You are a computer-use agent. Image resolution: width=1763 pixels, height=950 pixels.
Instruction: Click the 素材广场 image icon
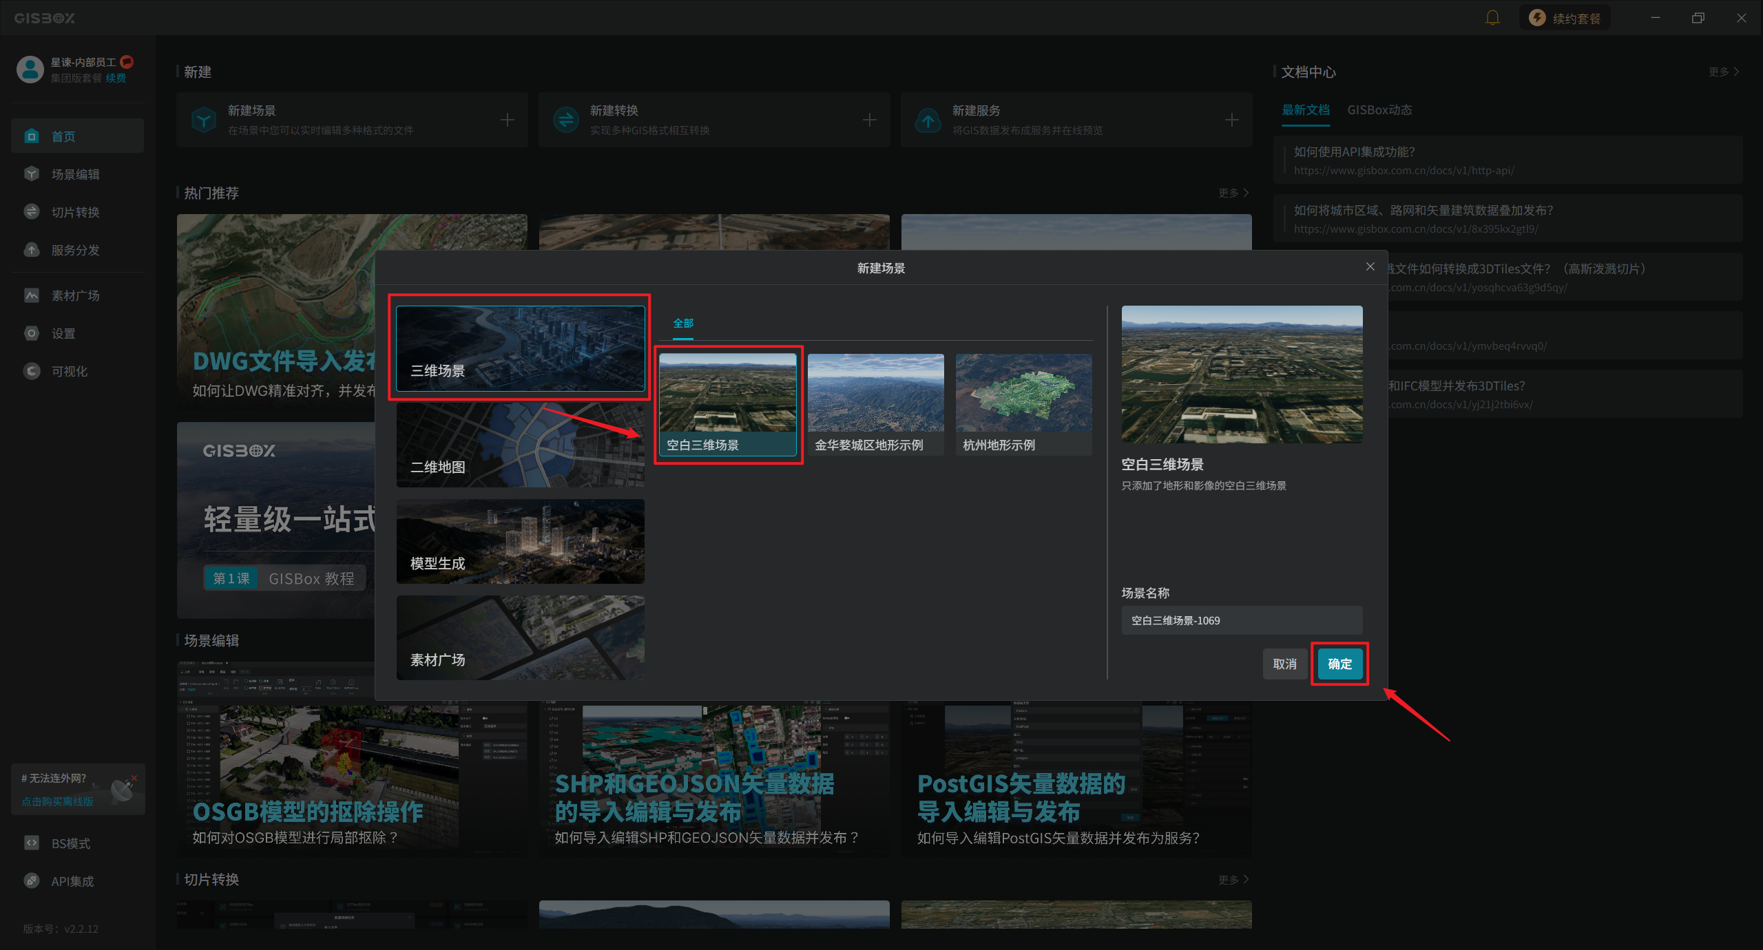32,295
